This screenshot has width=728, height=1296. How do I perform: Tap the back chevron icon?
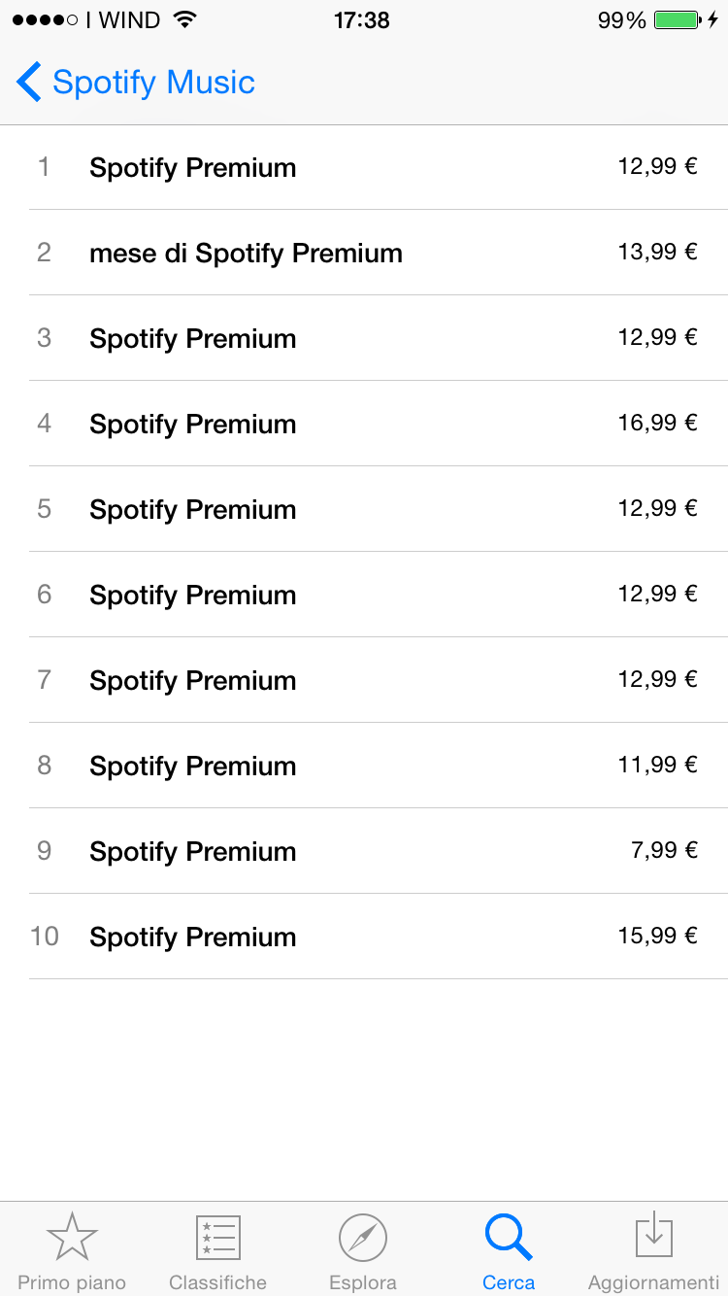pyautogui.click(x=29, y=83)
